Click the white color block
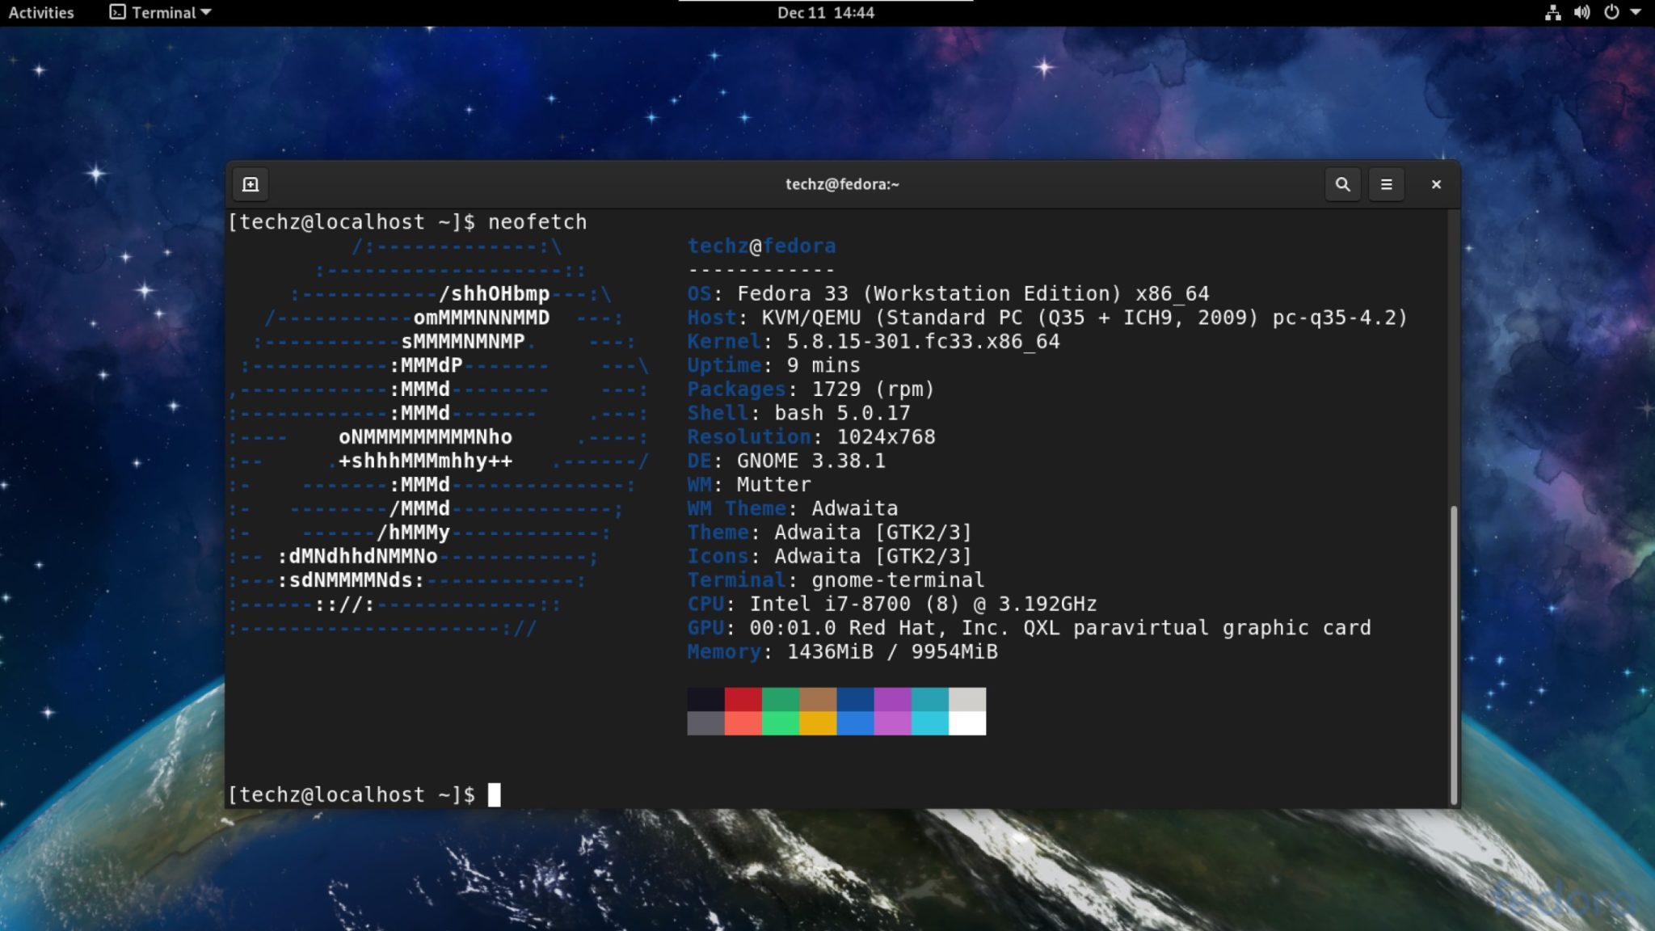1655x931 pixels. point(967,723)
